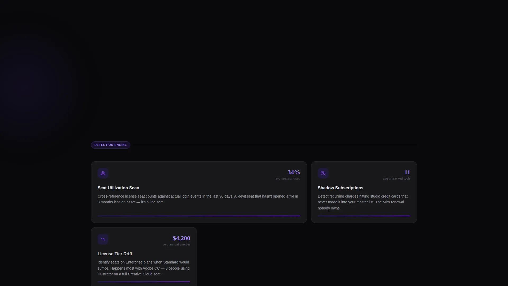Click the 34% seats unused stat

[x=294, y=172]
